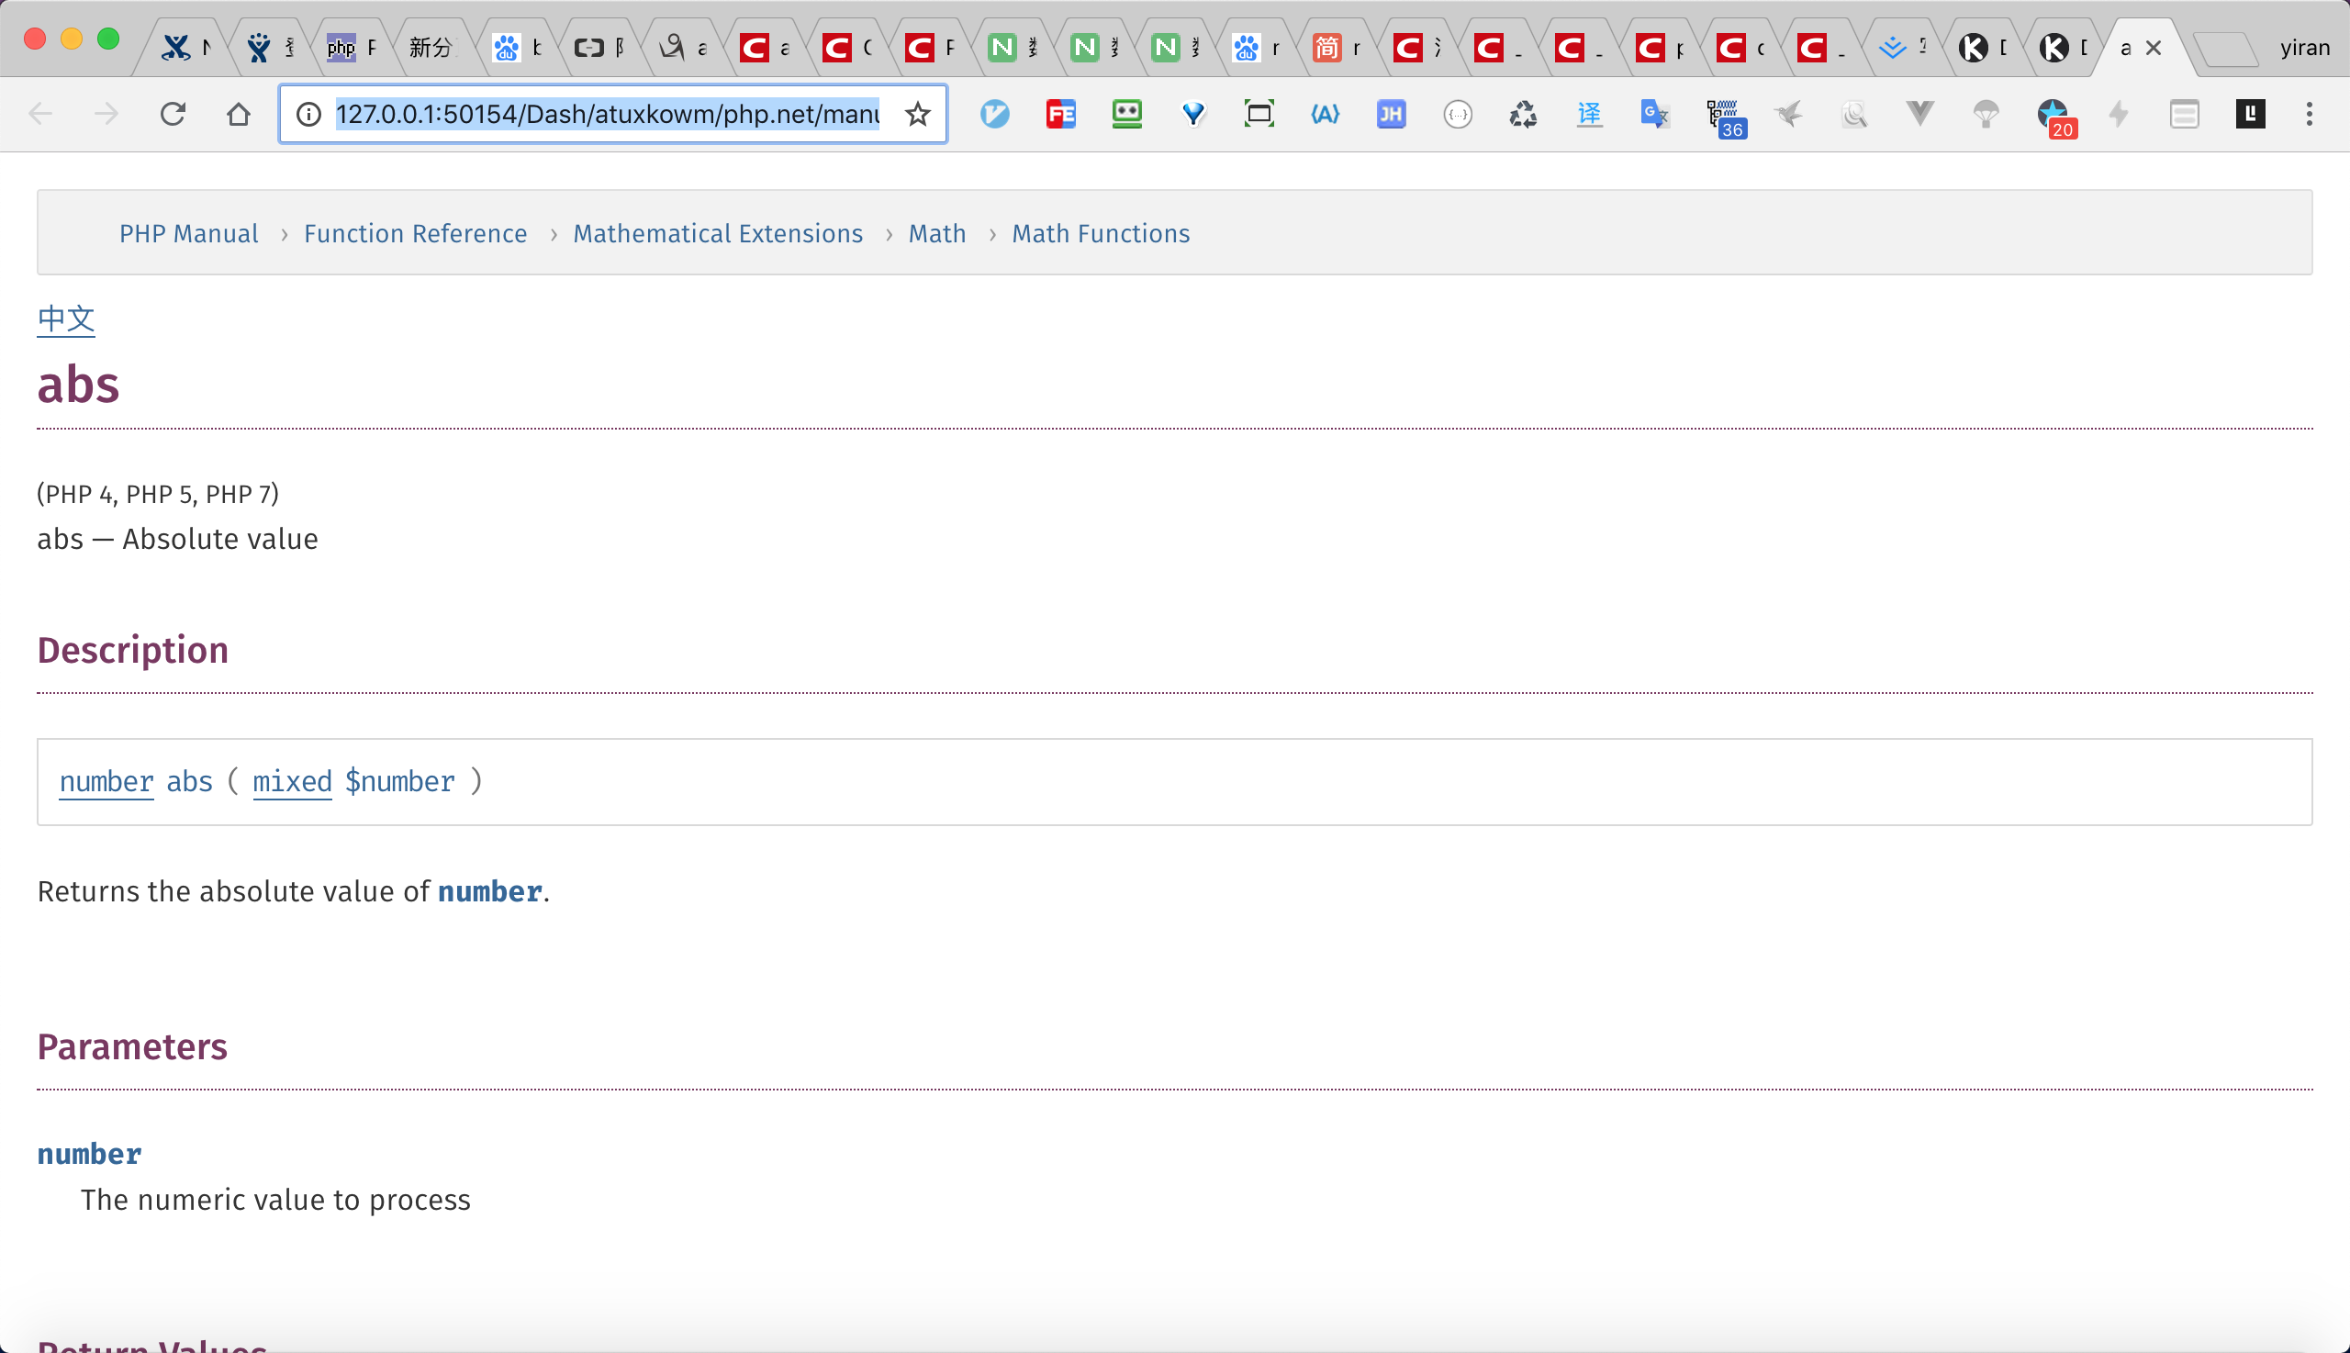Image resolution: width=2350 pixels, height=1353 pixels.
Task: Open the Google Translate extension
Action: tap(1654, 115)
